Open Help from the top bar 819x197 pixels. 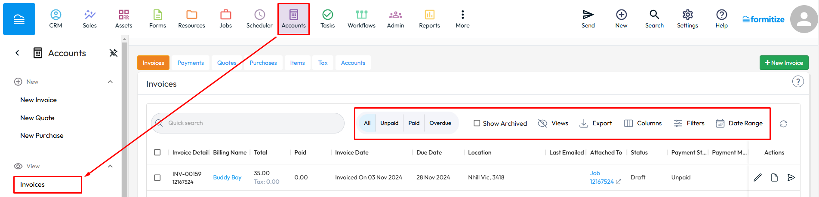point(721,19)
